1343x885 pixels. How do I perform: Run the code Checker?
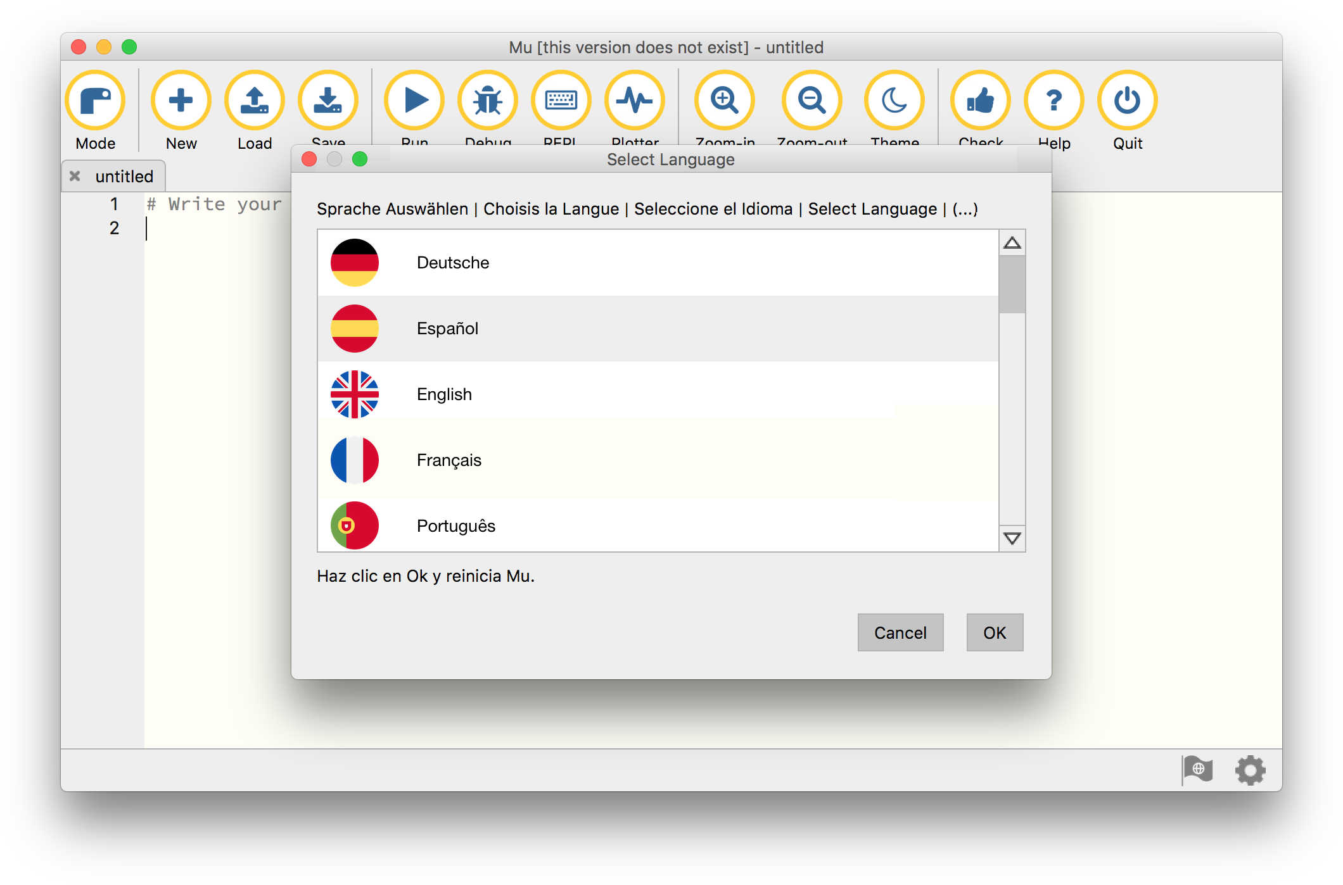981,100
